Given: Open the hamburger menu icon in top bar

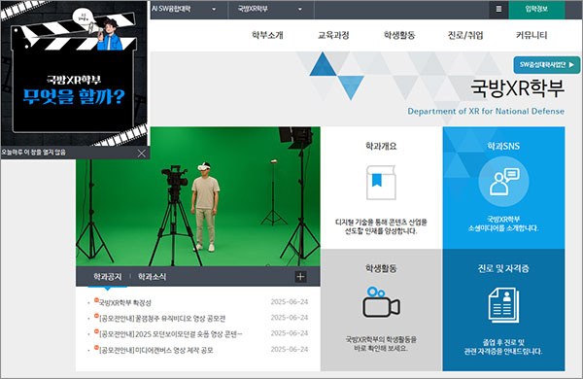Looking at the screenshot, I should click(499, 9).
